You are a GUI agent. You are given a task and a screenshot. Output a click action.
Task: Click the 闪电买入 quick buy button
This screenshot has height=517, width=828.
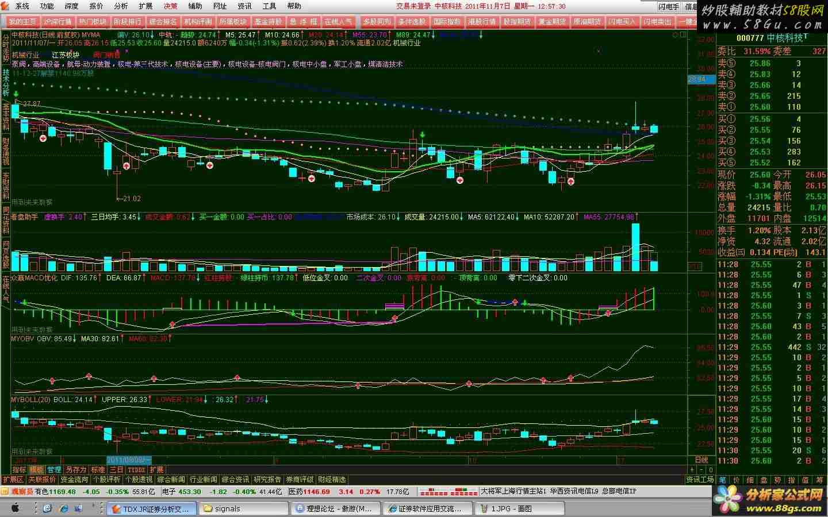click(623, 22)
